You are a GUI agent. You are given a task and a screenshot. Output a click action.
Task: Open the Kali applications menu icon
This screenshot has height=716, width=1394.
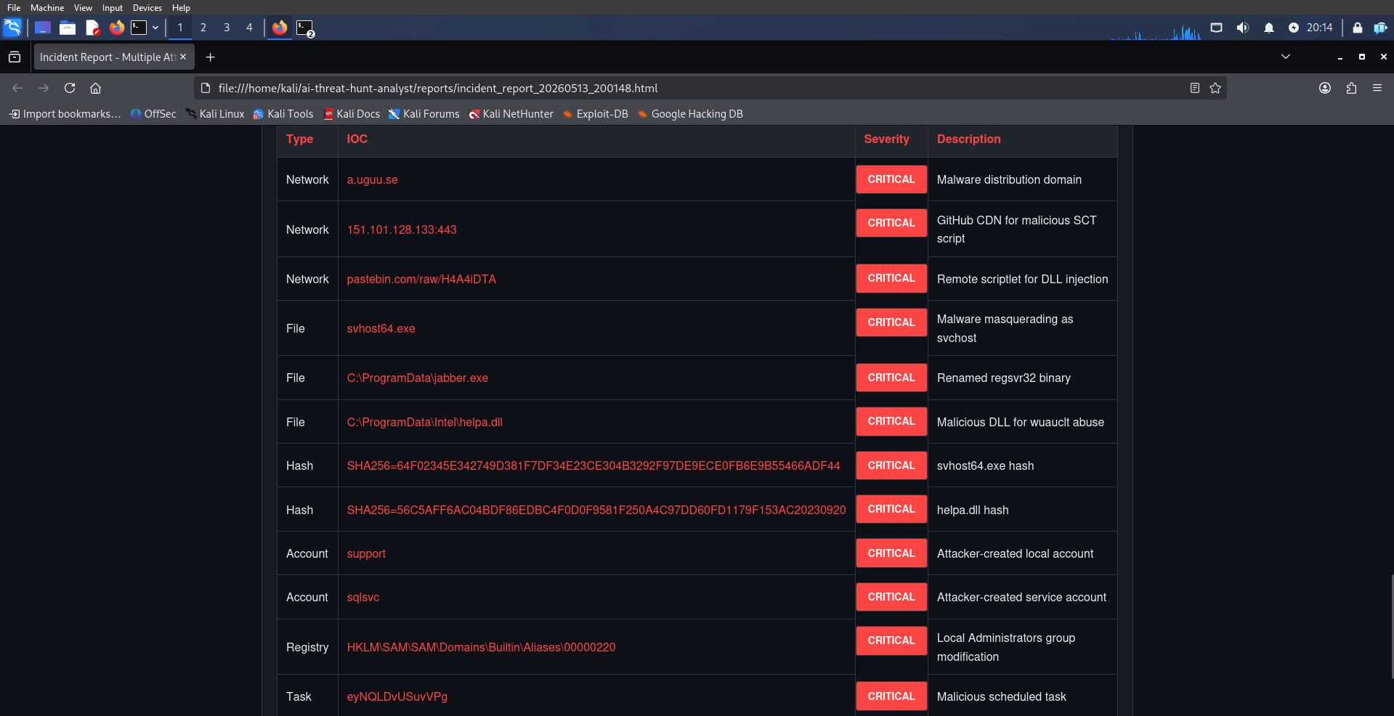[12, 28]
